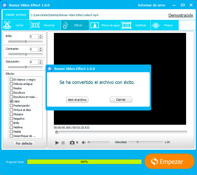
Task: Increase Saturación value with up arrow
Action: coord(40,61)
